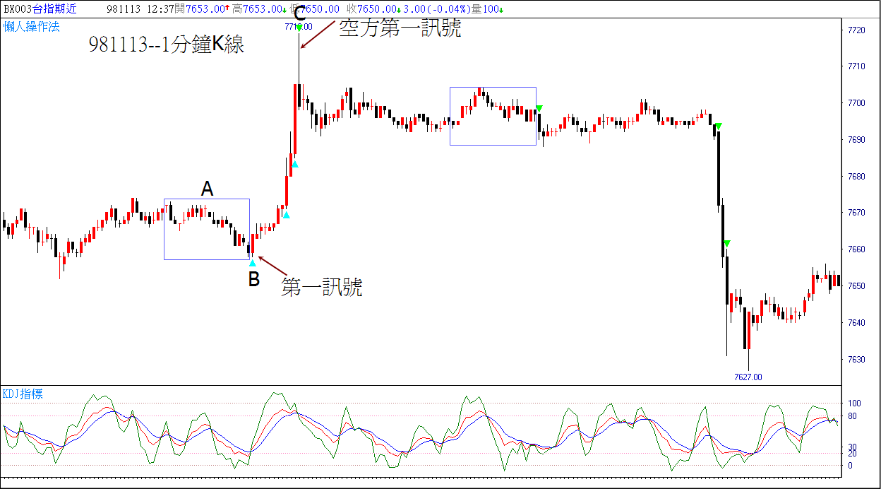The image size is (881, 489).
Task: Click the 懶人操作法 chart label
Action: coord(32,27)
